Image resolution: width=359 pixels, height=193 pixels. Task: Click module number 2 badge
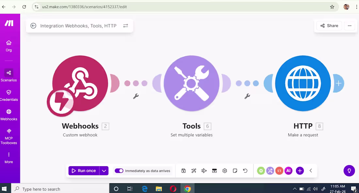[x=105, y=126]
